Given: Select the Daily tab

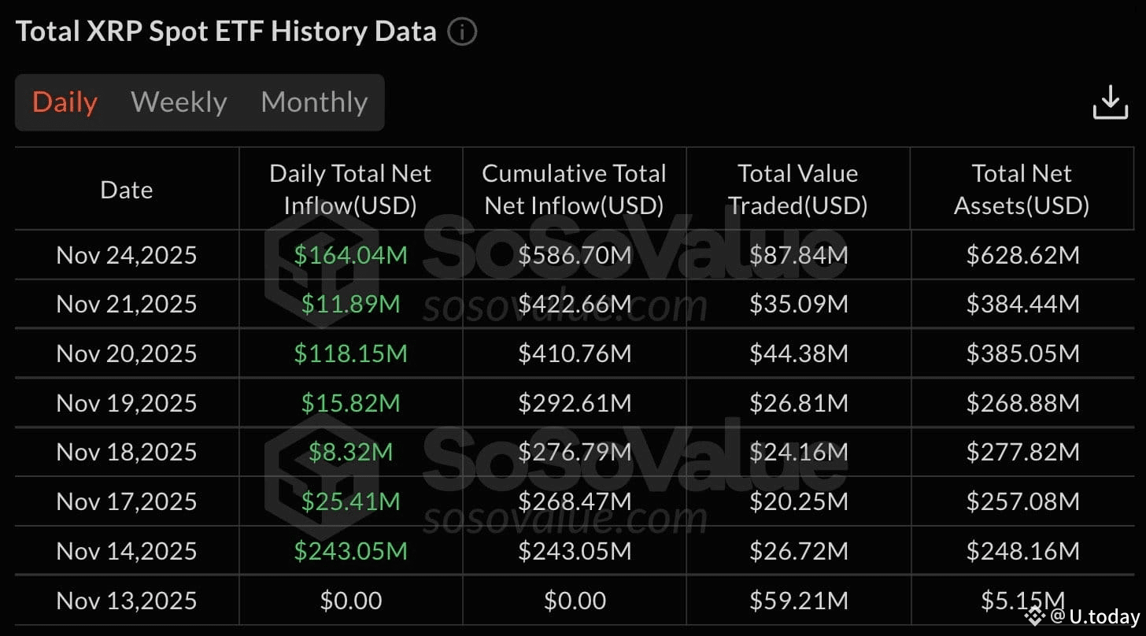Looking at the screenshot, I should click(65, 102).
